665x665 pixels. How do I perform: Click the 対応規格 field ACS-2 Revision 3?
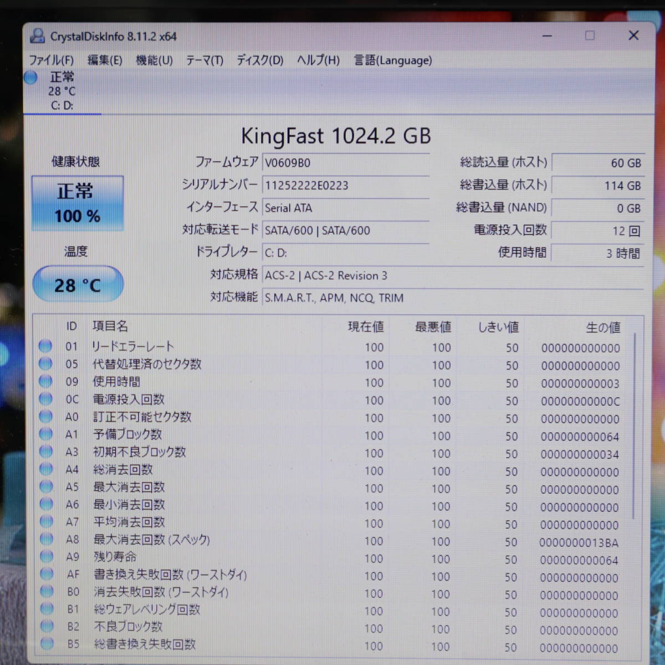click(x=453, y=275)
